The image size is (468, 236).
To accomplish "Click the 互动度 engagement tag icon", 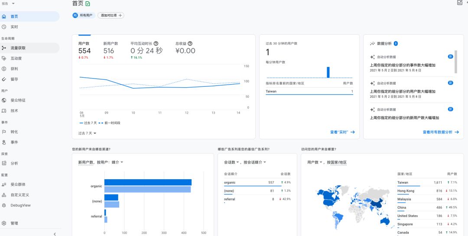I will coord(4,58).
